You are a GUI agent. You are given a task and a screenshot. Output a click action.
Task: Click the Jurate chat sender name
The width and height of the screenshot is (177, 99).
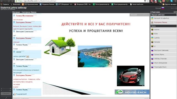click(x=19, y=52)
